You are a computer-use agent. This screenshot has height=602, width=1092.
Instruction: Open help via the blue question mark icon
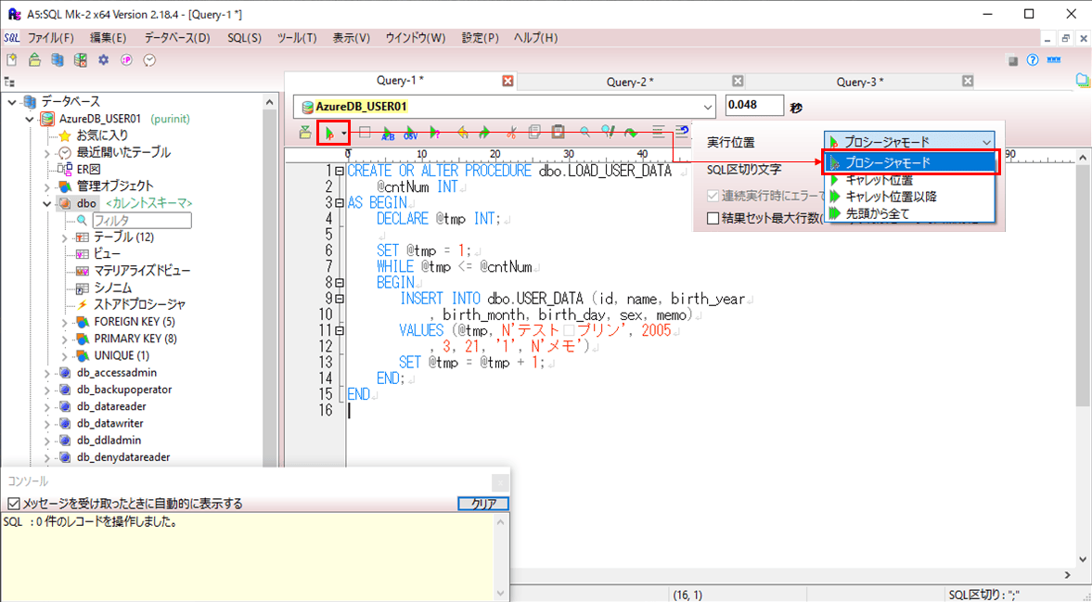1033,60
